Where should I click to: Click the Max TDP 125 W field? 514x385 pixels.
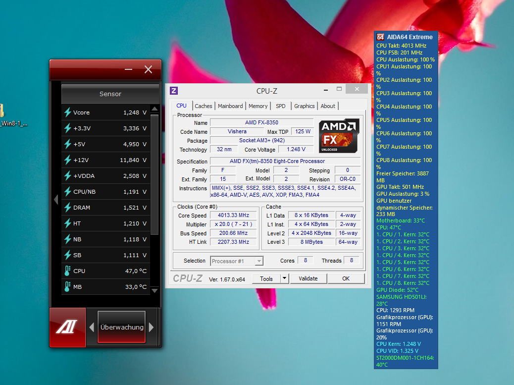(x=303, y=131)
